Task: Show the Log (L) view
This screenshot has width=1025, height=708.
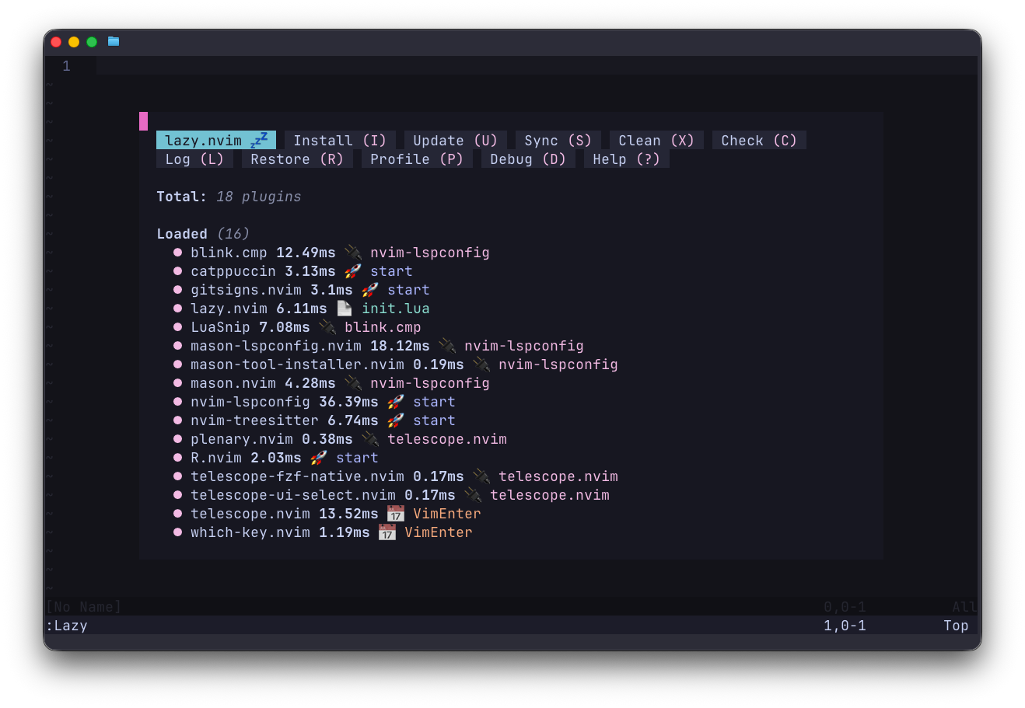Action: (x=194, y=159)
